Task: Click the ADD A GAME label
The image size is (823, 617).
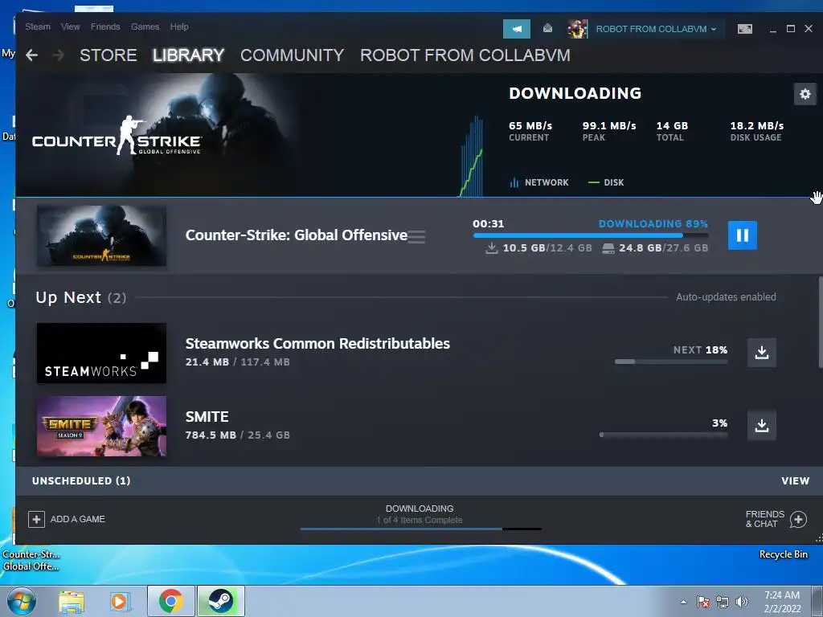Action: pos(78,520)
